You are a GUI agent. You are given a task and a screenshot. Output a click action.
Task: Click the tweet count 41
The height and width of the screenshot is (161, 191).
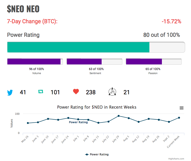coord(23,92)
